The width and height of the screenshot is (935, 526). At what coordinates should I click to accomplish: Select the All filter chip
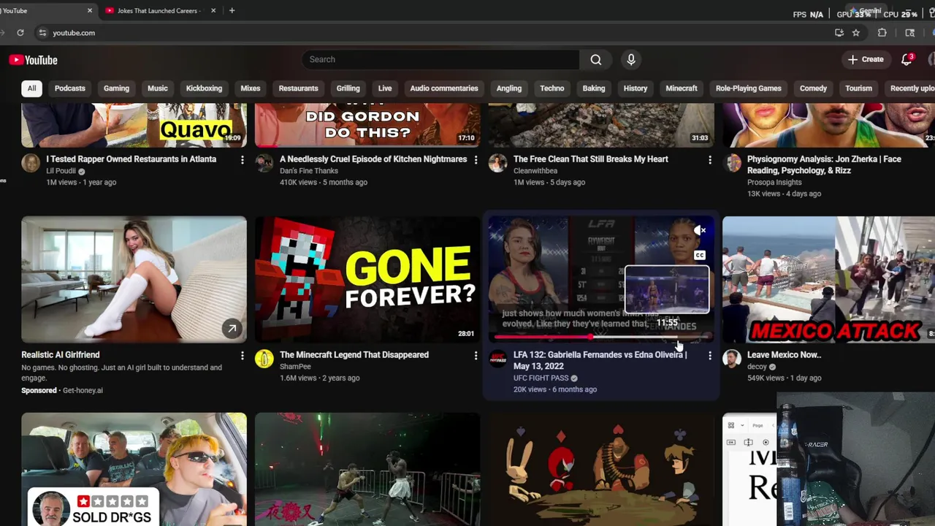click(31, 88)
